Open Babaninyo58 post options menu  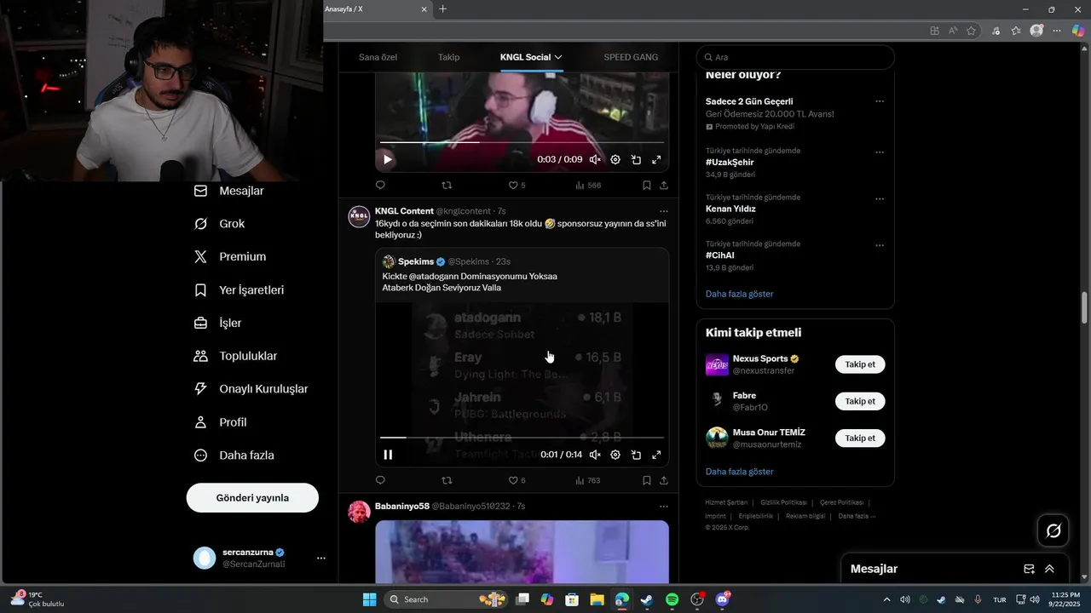(663, 506)
